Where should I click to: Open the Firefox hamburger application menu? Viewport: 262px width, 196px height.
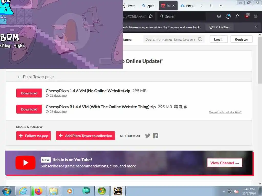pos(256,16)
